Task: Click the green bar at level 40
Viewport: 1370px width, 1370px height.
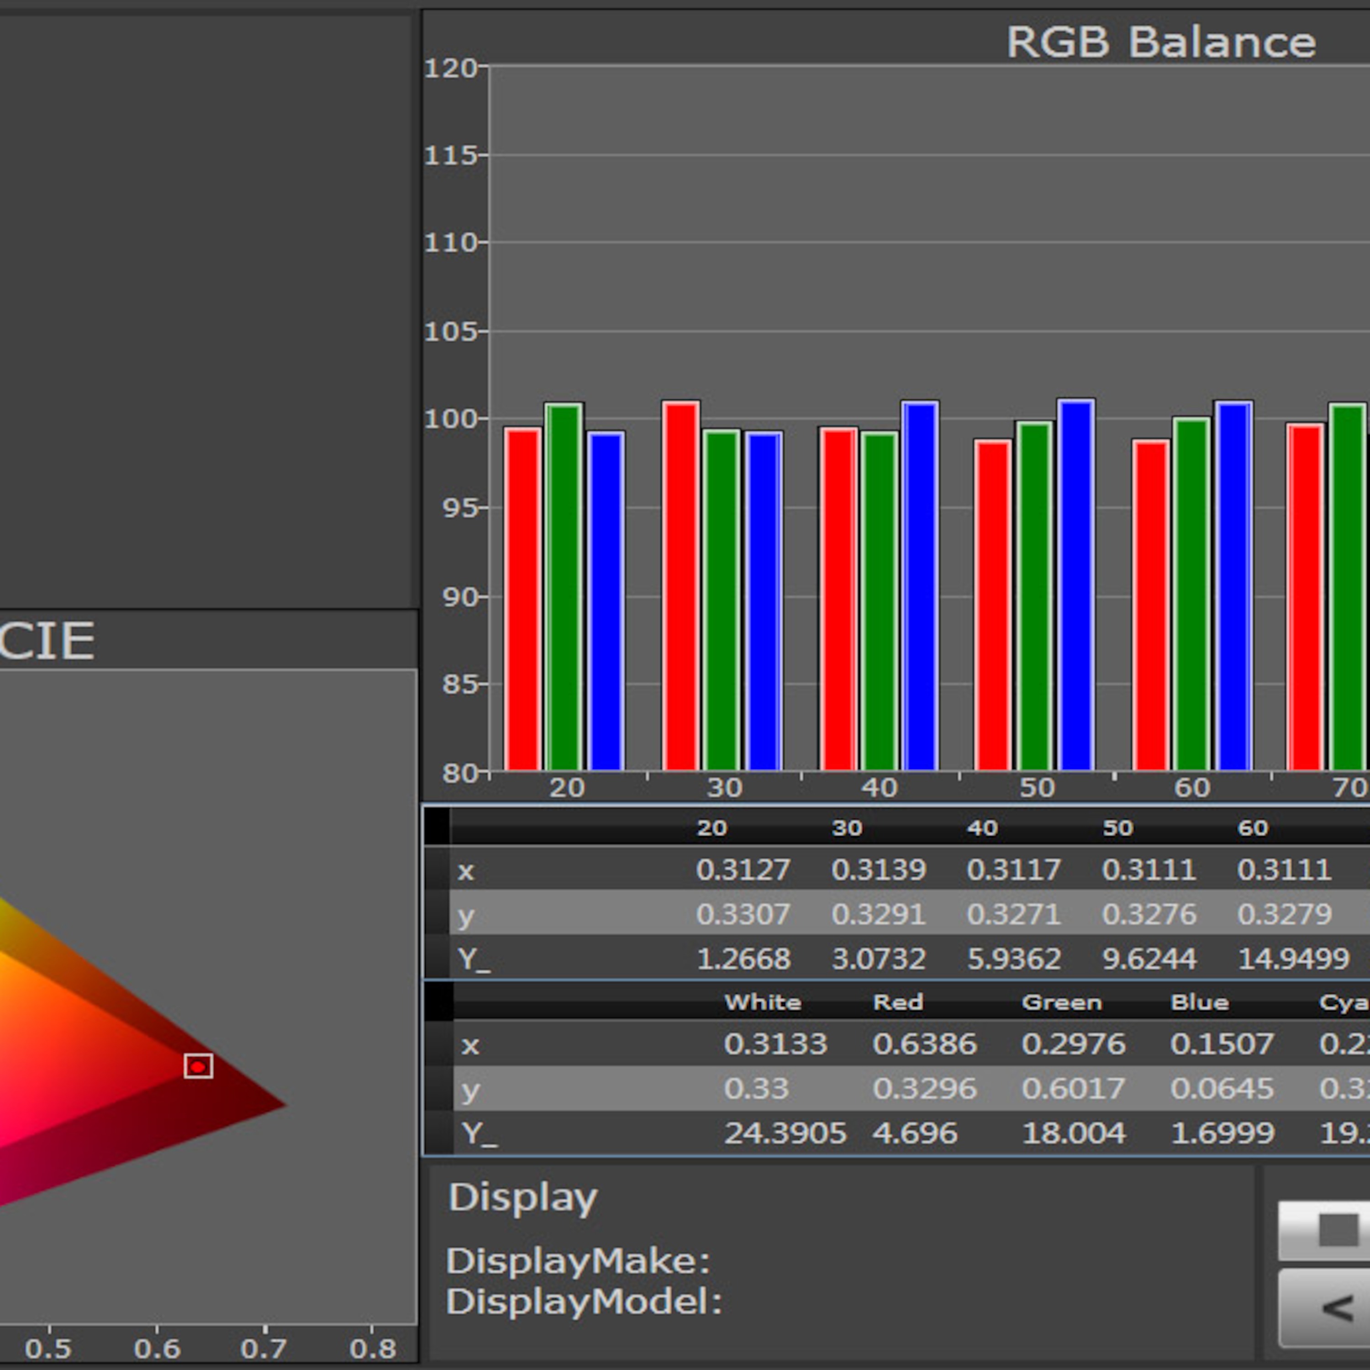Action: [880, 601]
